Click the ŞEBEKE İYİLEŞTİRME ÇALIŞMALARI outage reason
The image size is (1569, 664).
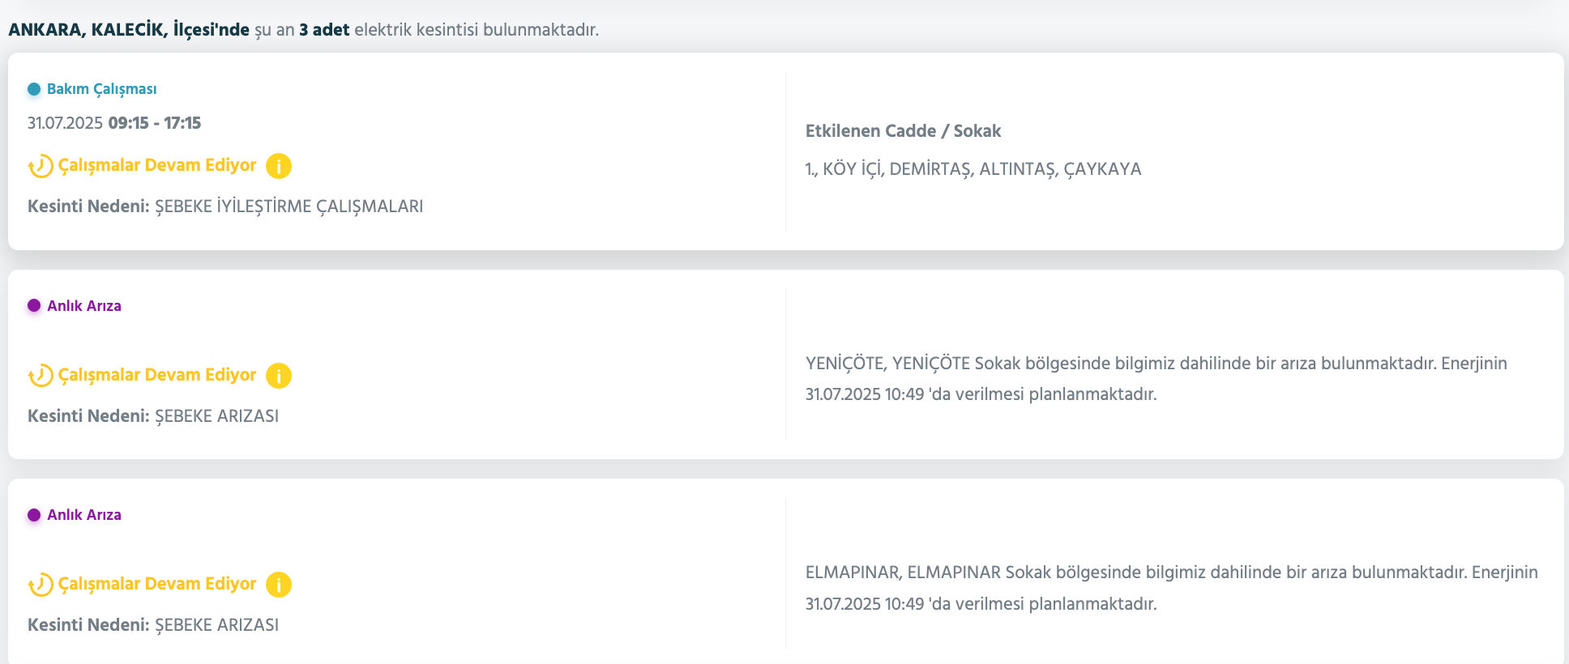click(x=289, y=206)
